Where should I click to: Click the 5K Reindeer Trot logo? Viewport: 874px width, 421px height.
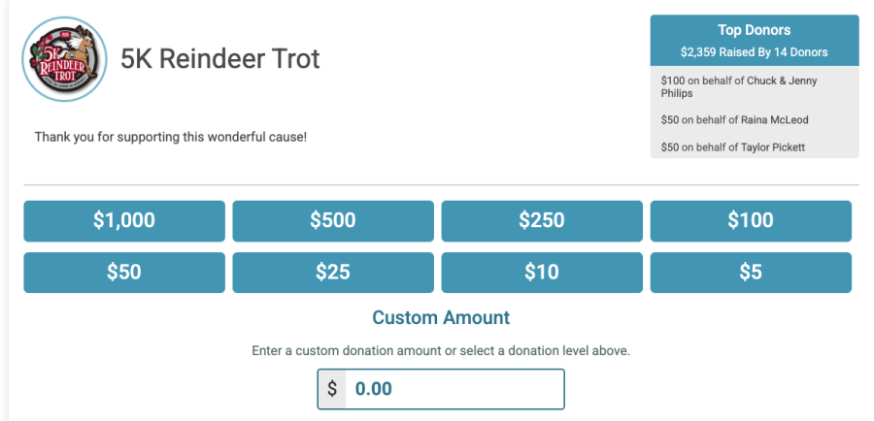(x=62, y=58)
